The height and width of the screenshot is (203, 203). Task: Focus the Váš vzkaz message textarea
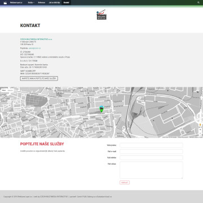coord(151,170)
